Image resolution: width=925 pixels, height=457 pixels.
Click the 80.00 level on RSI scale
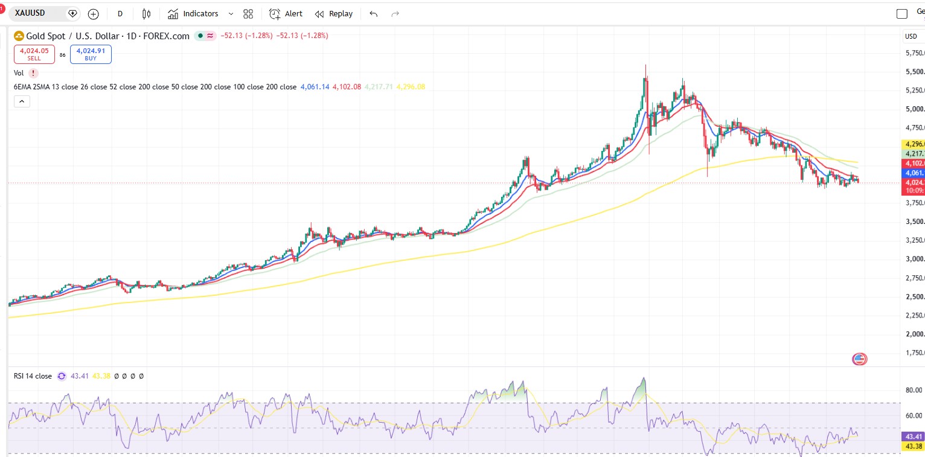tap(914, 390)
